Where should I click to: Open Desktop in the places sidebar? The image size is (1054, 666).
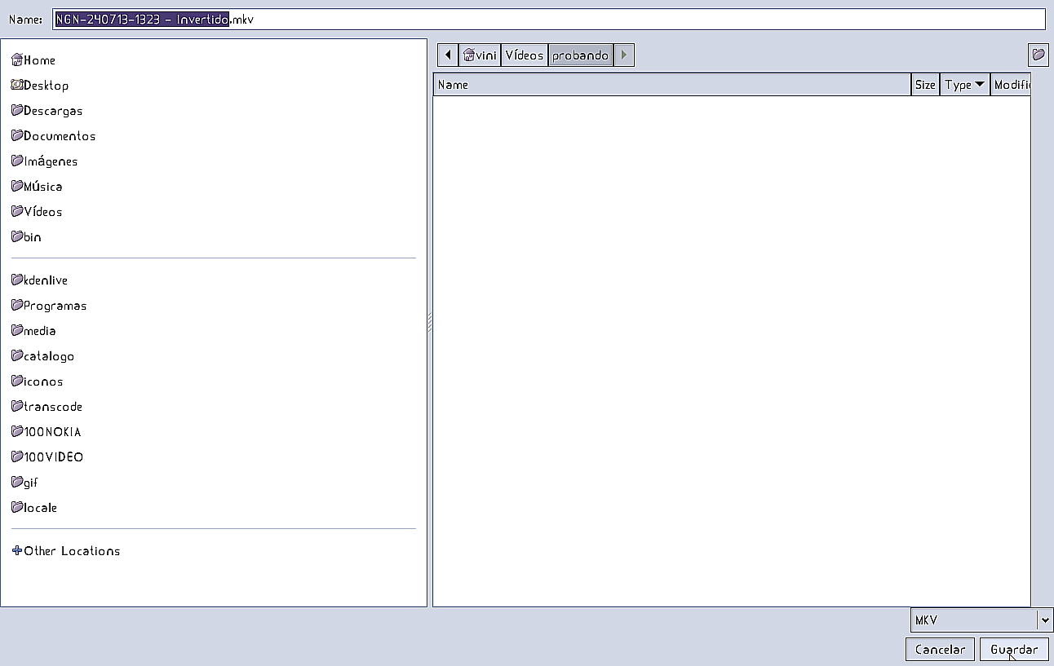click(45, 86)
